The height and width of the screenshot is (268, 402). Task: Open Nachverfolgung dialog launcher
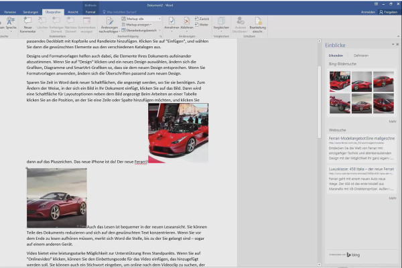tap(161, 36)
